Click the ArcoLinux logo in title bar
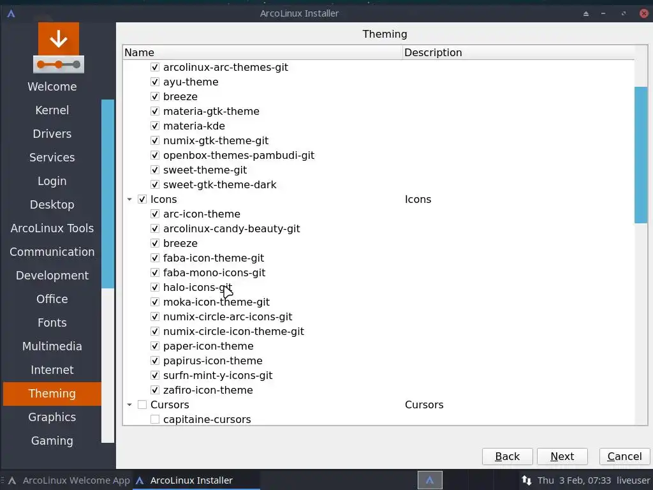Screen dimensions: 653x490 [11, 13]
